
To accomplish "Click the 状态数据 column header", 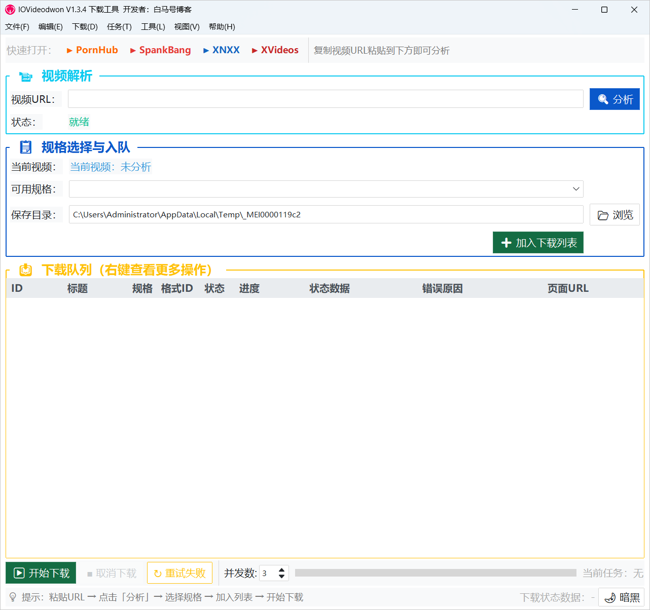I will (x=330, y=288).
